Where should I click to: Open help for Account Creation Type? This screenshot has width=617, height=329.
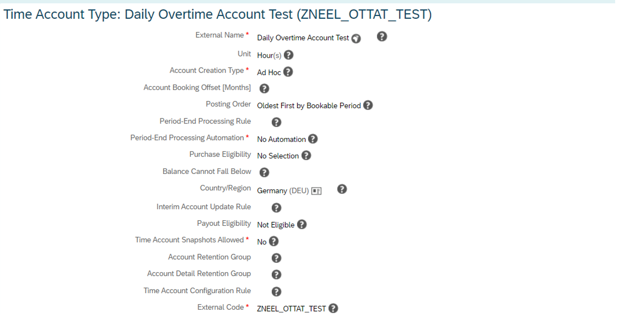(x=288, y=72)
